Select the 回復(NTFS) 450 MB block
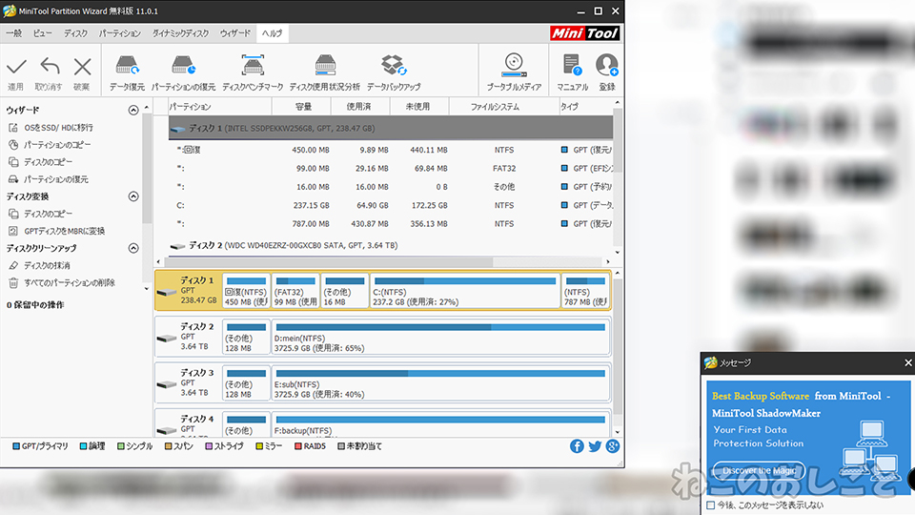The image size is (915, 515). click(246, 290)
